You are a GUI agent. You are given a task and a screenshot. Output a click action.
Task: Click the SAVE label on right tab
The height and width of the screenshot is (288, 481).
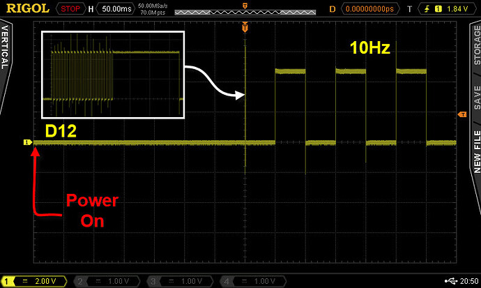(x=477, y=98)
